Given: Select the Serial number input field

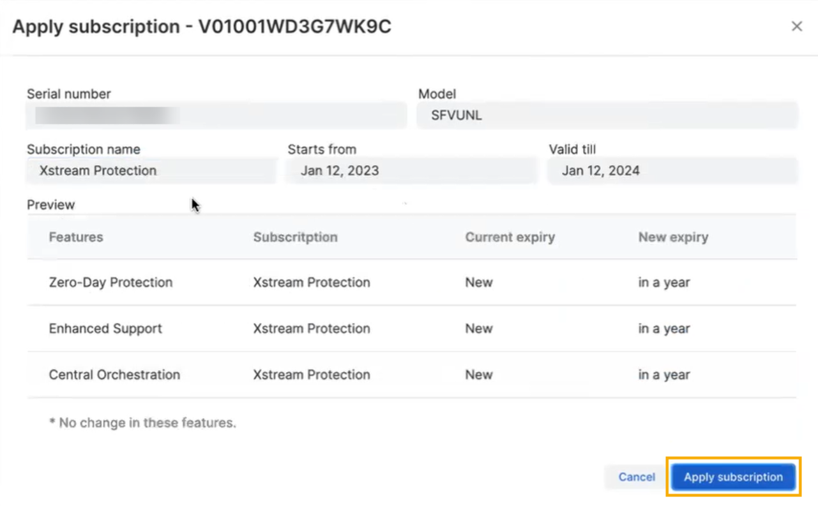Looking at the screenshot, I should pyautogui.click(x=216, y=115).
